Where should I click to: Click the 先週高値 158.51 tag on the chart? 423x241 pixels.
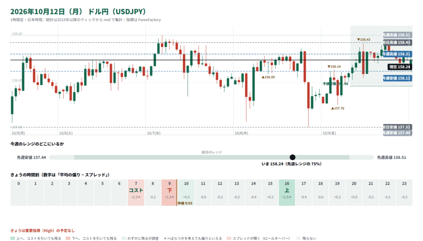point(397,35)
